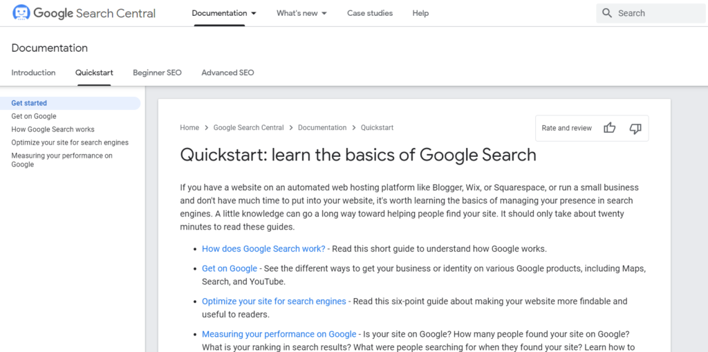Open the Advanced SEO tab
708x352 pixels.
point(227,73)
